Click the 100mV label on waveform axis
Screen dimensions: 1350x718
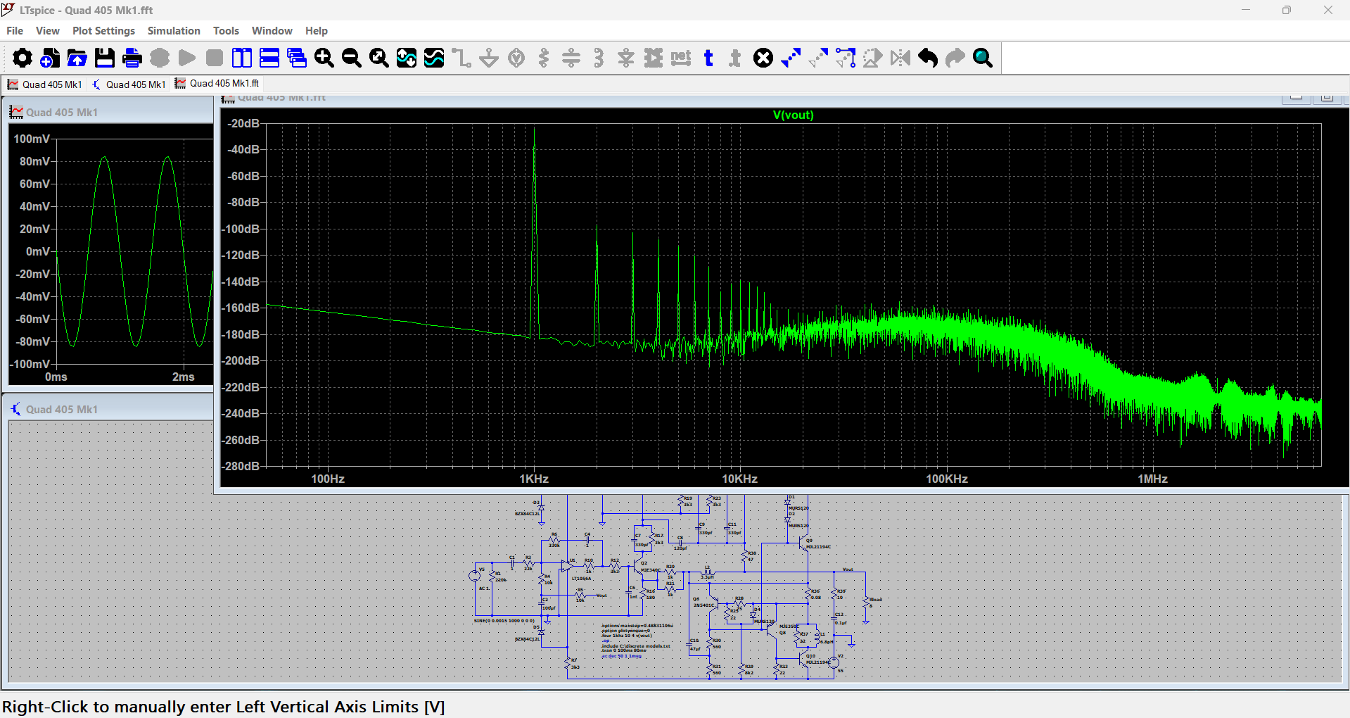(x=32, y=139)
